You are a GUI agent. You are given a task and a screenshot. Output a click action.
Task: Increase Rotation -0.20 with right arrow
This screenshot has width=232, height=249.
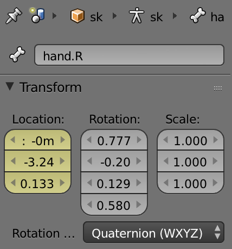(x=139, y=161)
